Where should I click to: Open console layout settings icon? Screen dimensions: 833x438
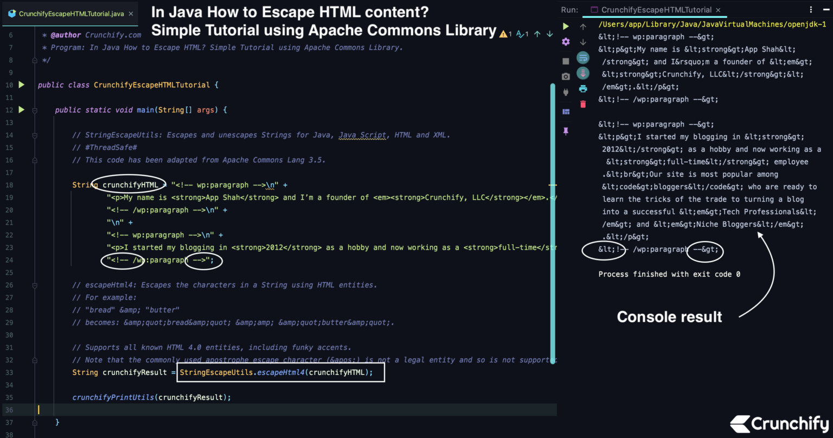(x=566, y=111)
